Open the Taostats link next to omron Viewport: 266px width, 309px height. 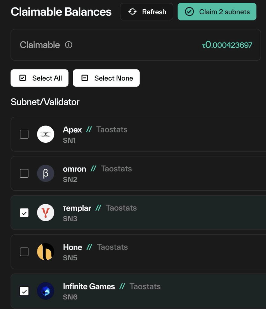(x=116, y=169)
